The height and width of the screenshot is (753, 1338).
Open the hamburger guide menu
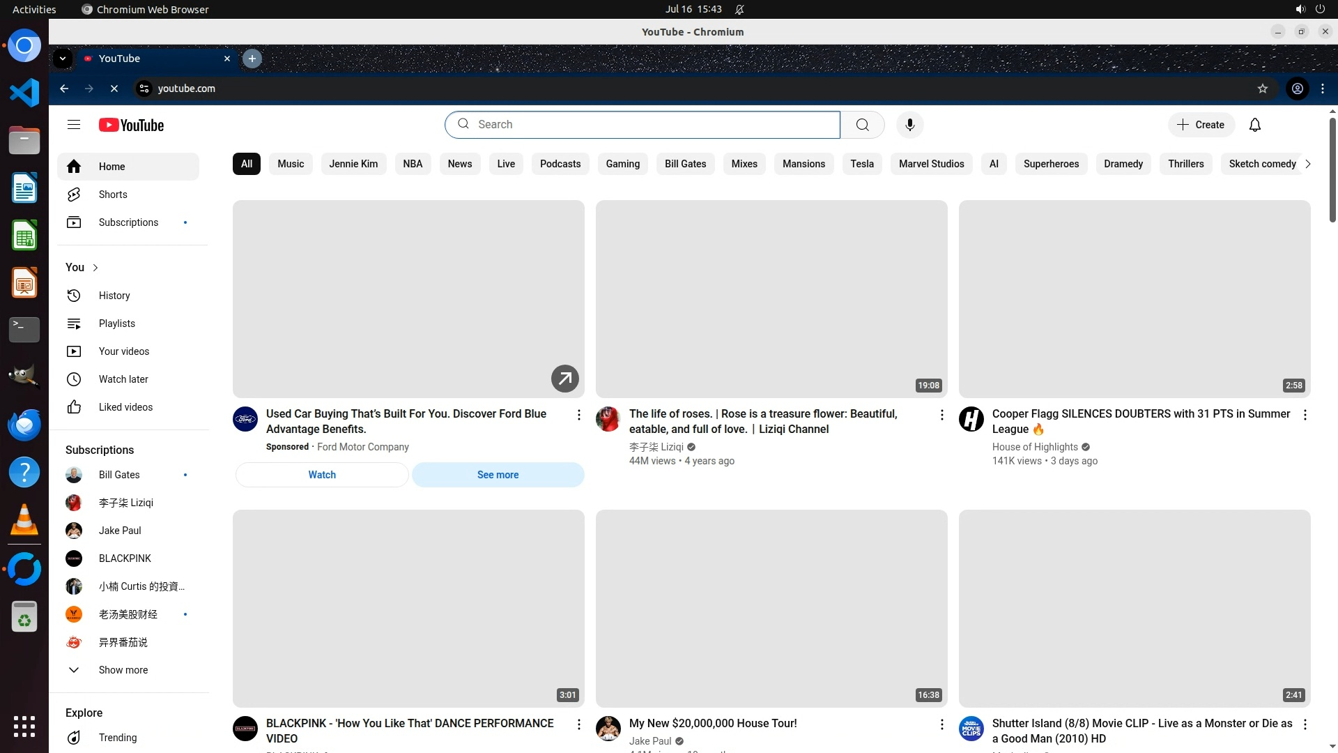tap(74, 125)
